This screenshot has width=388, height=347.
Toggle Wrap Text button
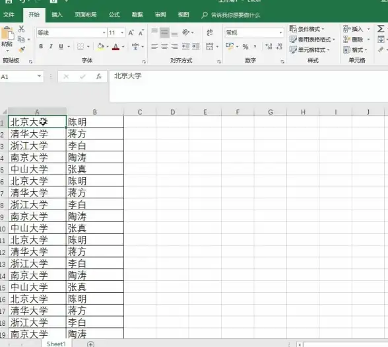click(x=210, y=32)
